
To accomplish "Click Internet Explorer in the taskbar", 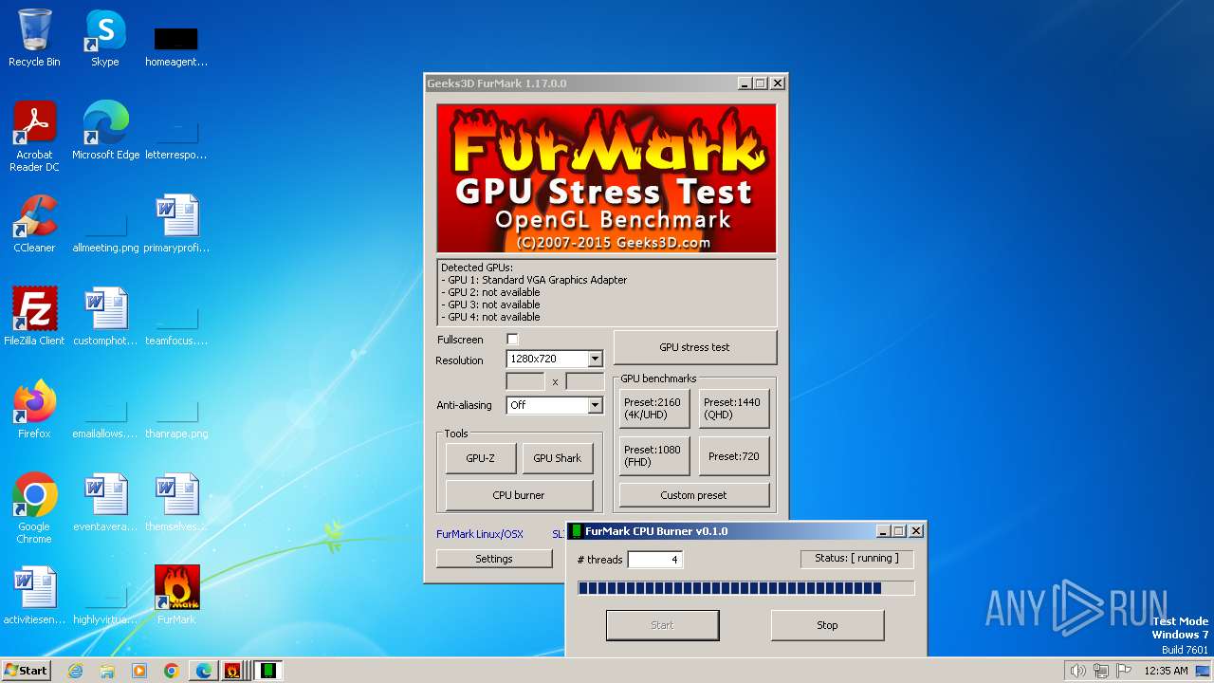I will click(x=75, y=671).
